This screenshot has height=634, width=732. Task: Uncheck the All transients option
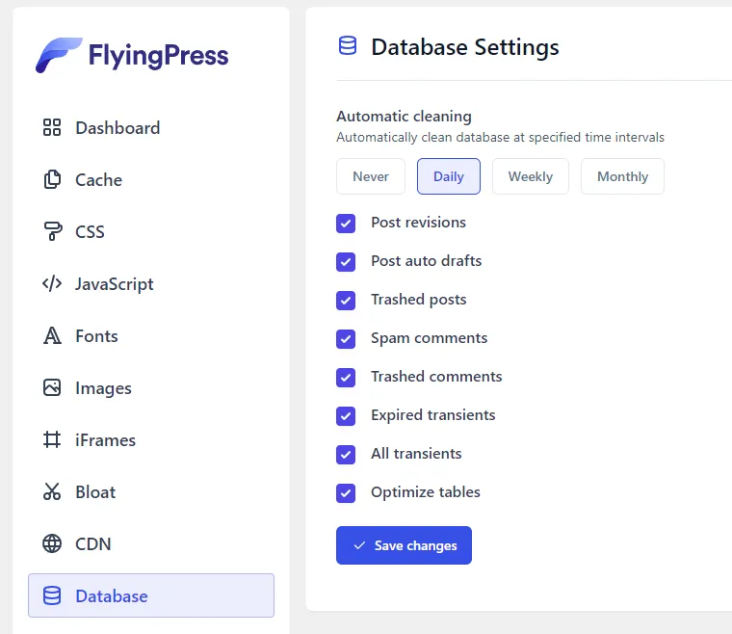coord(346,455)
